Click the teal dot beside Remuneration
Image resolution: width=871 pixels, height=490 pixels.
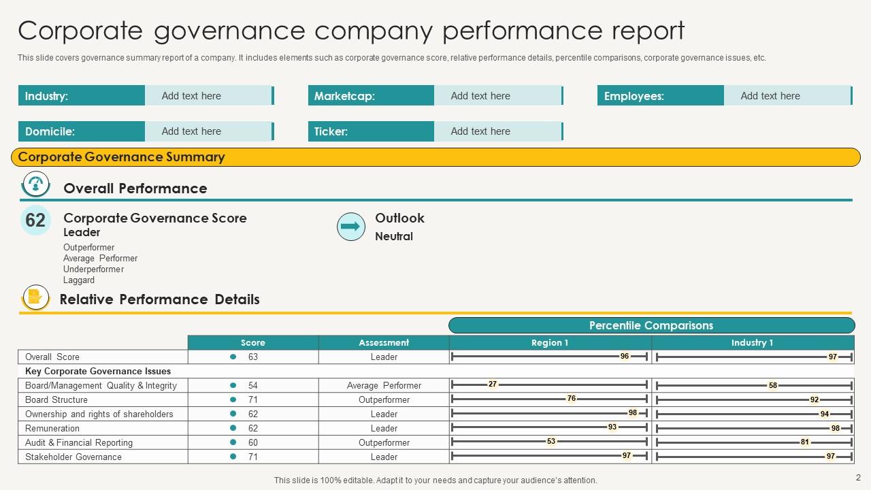pyautogui.click(x=233, y=428)
